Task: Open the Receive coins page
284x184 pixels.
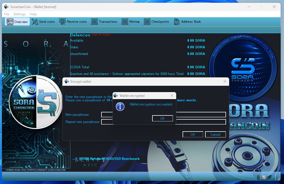Action: click(73, 22)
